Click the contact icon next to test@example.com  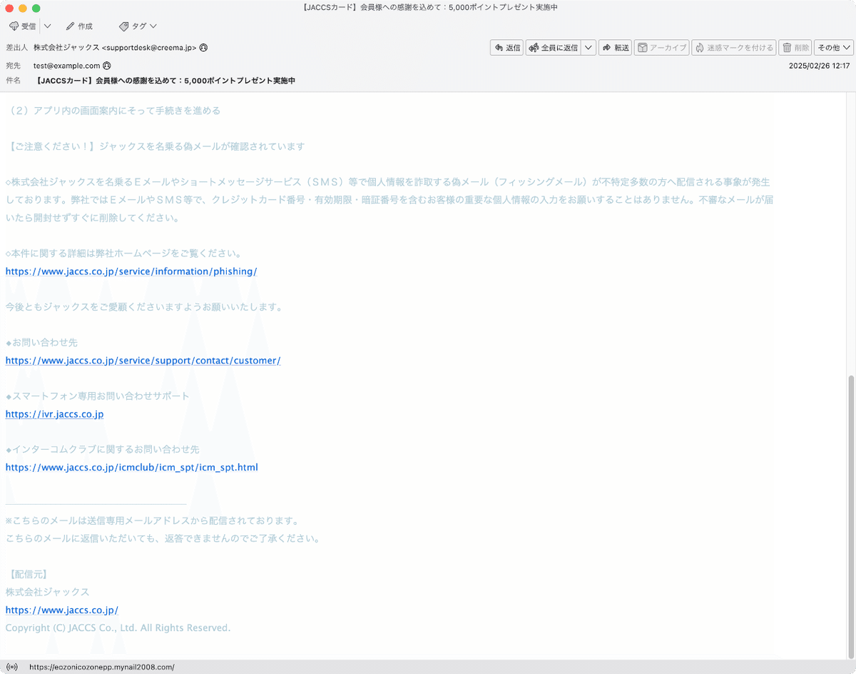[x=107, y=65]
